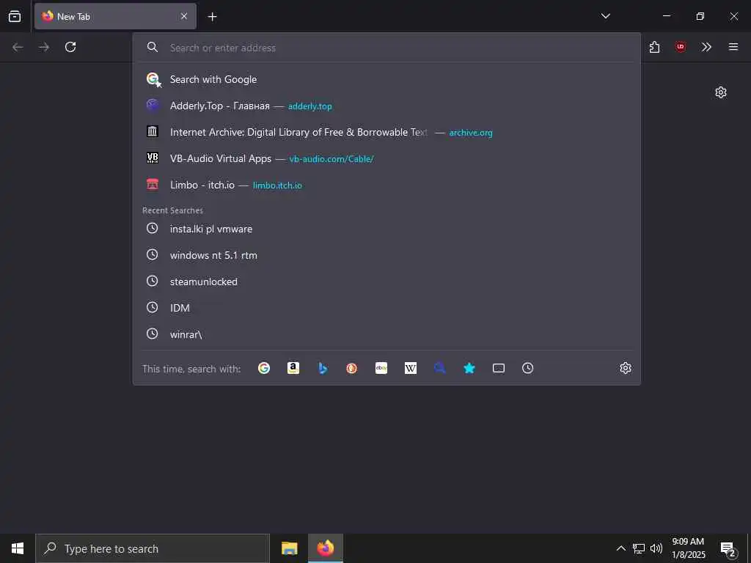Select the New Tab tab

(115, 16)
